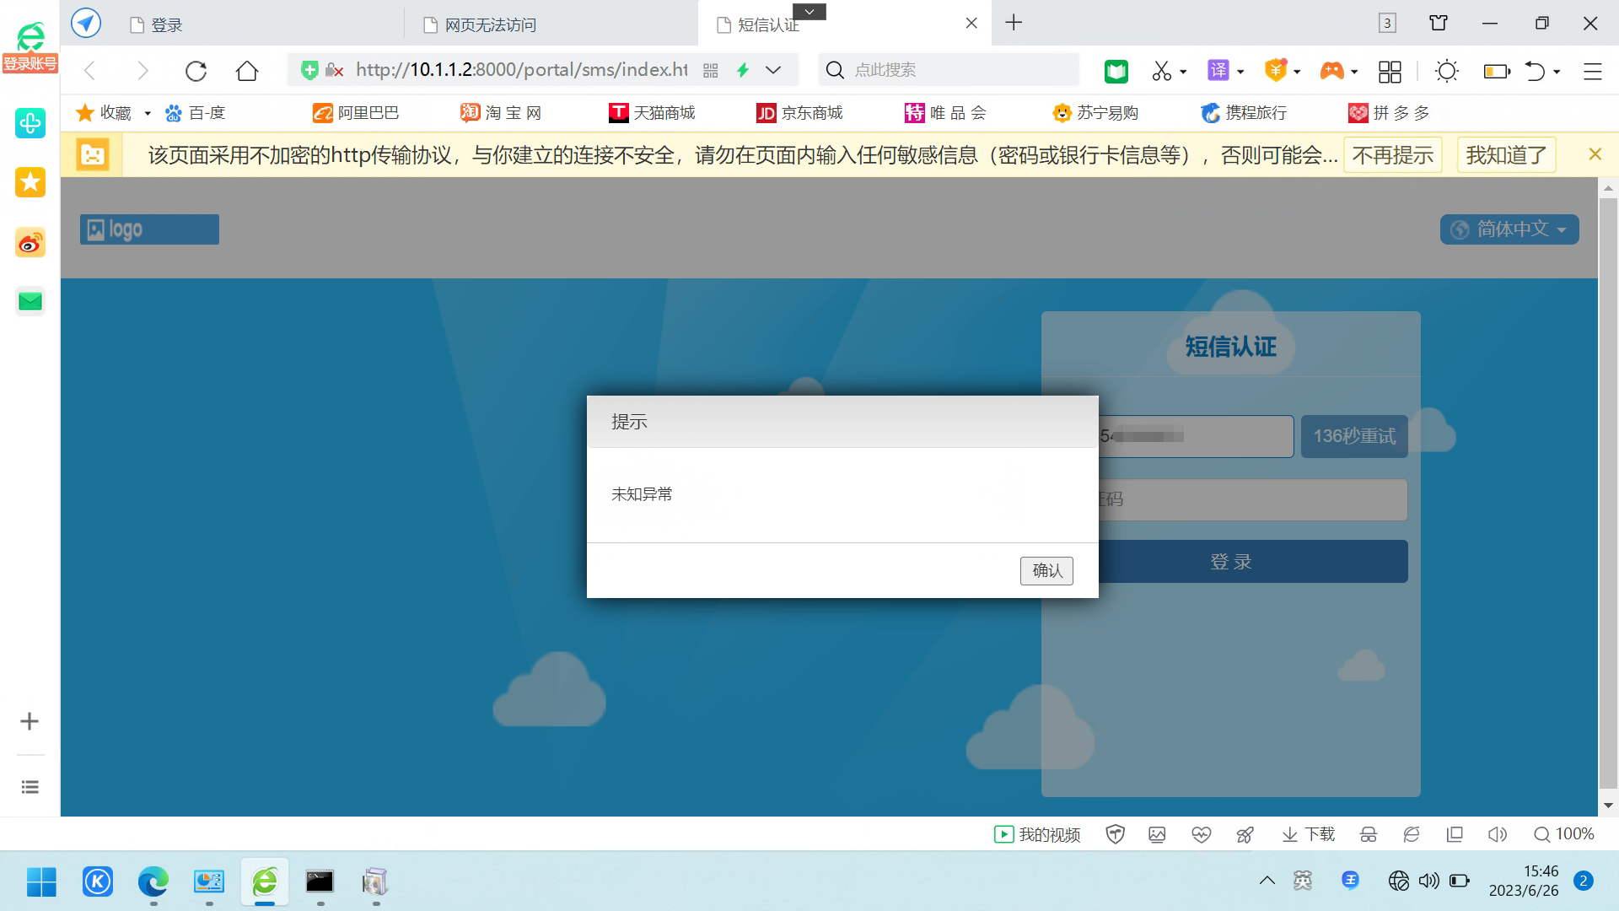Open the game controller toolbar icon
Viewport: 1619px width, 911px height.
point(1331,71)
